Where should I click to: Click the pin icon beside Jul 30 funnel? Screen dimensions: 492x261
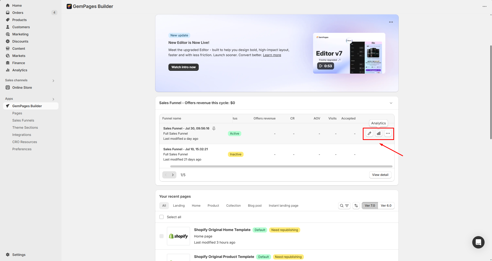tap(214, 128)
